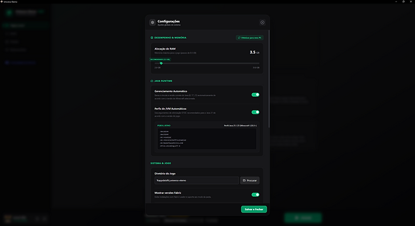Click the 2.0 GB minimum label
Screen dimensions: 415x226
tap(157, 68)
